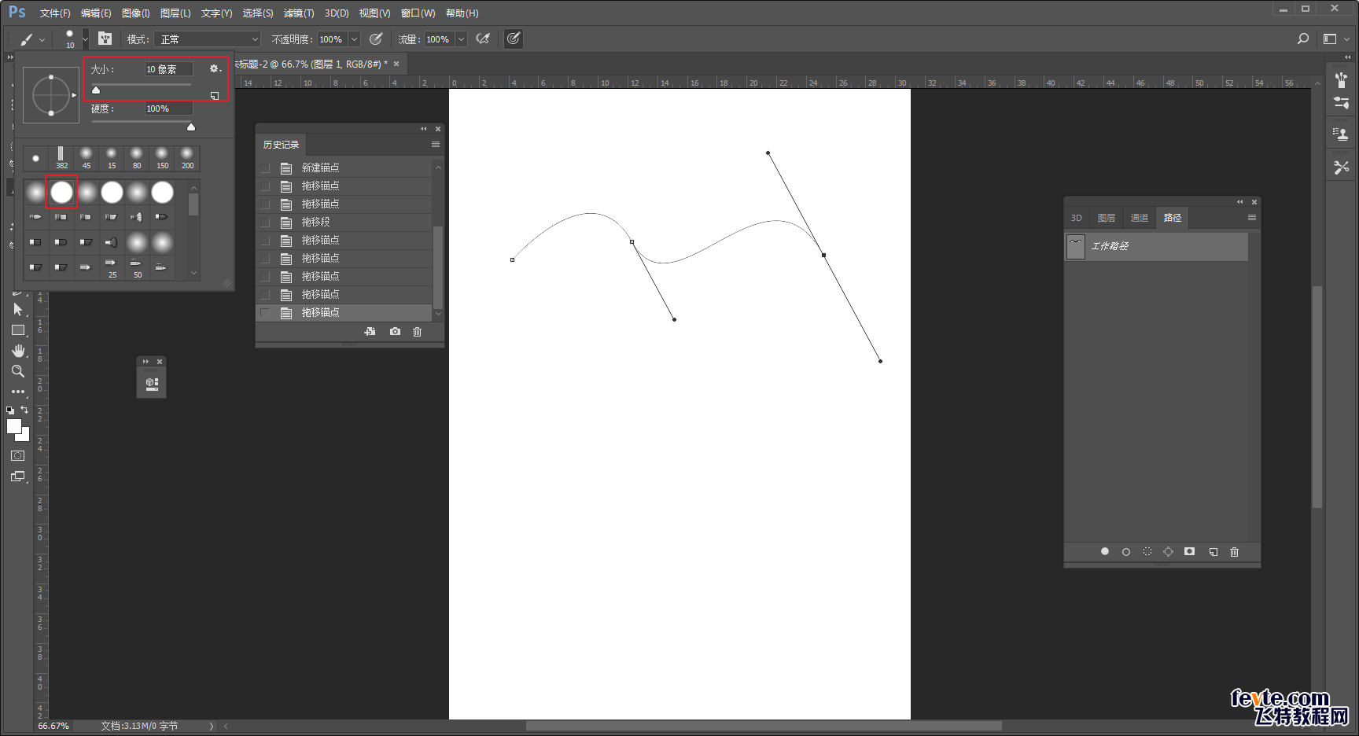Expand the 不透明度 opacity dropdown arrow
Screen dimensions: 1359x736
(x=354, y=39)
